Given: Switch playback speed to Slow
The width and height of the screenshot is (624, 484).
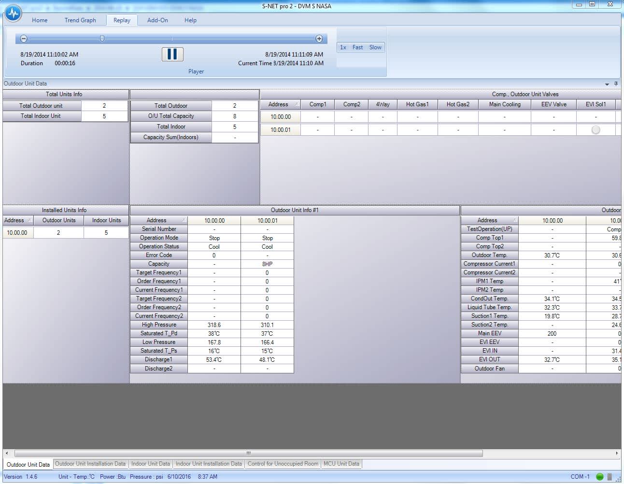Looking at the screenshot, I should [x=375, y=47].
